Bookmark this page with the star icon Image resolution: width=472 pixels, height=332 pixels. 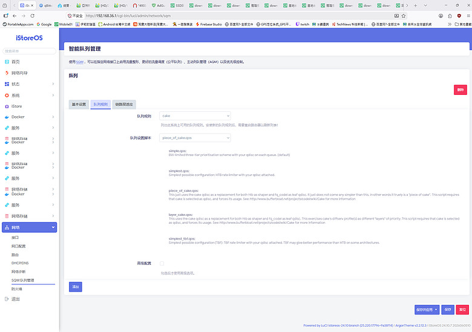pyautogui.click(x=404, y=16)
